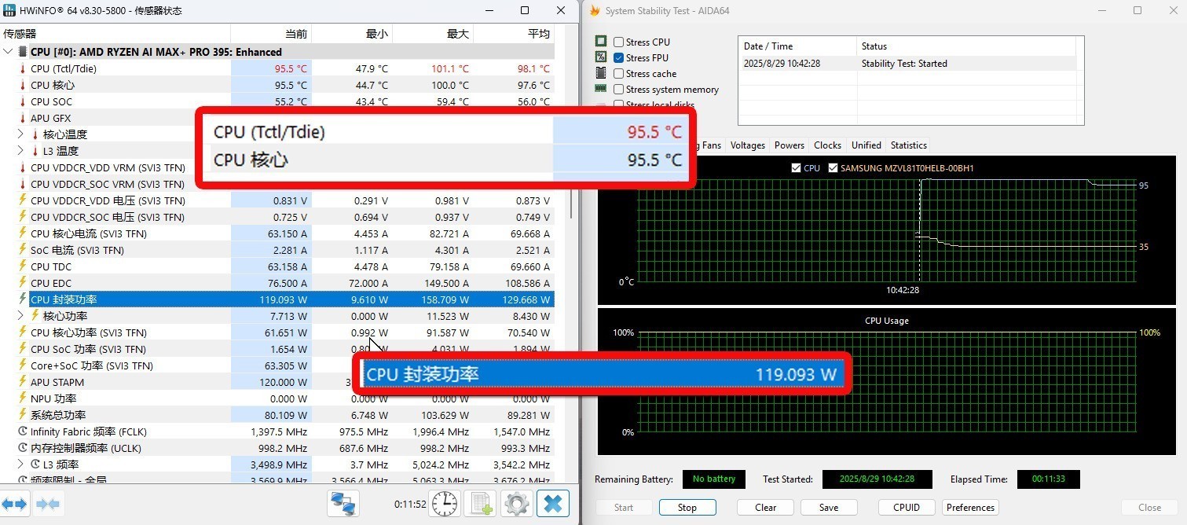
Task: Open the HWiNFO network monitoring icon
Action: point(343,504)
